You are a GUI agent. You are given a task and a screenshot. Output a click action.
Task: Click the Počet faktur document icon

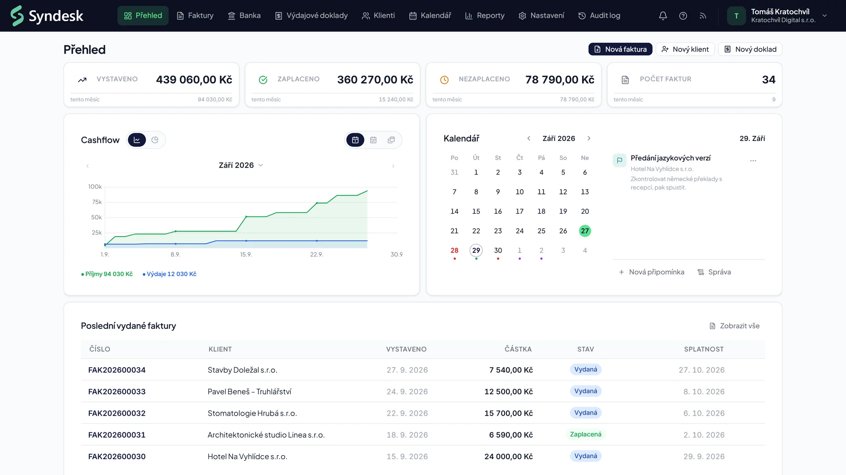coord(625,80)
